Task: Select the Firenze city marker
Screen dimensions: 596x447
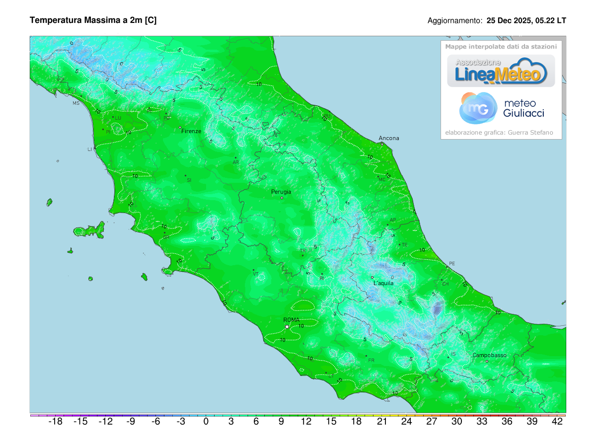Action: click(x=180, y=126)
